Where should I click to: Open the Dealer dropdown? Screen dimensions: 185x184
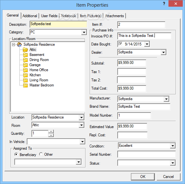click(x=163, y=52)
